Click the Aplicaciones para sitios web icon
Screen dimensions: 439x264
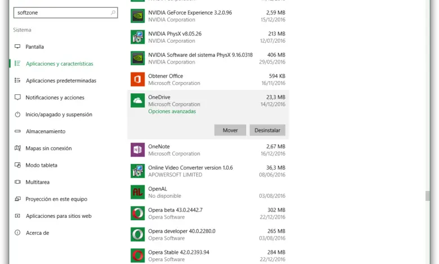tap(17, 216)
